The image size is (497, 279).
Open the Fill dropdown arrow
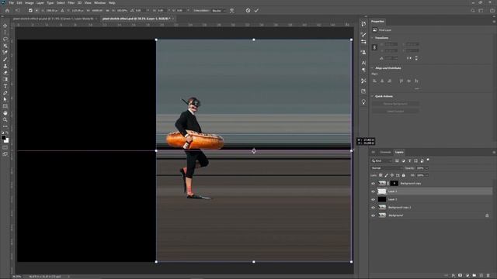point(426,175)
